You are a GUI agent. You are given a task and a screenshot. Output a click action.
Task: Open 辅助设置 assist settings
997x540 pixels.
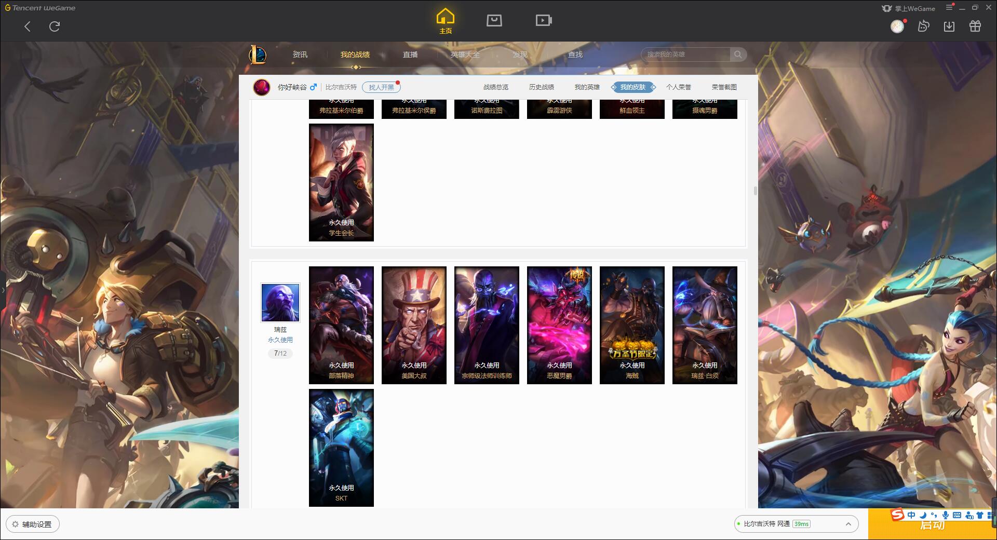[33, 524]
